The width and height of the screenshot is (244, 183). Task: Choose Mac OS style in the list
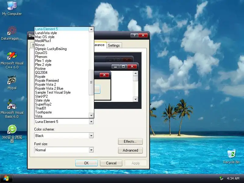(62, 37)
